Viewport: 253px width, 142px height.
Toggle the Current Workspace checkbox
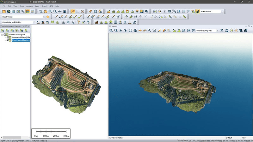coord(5,34)
